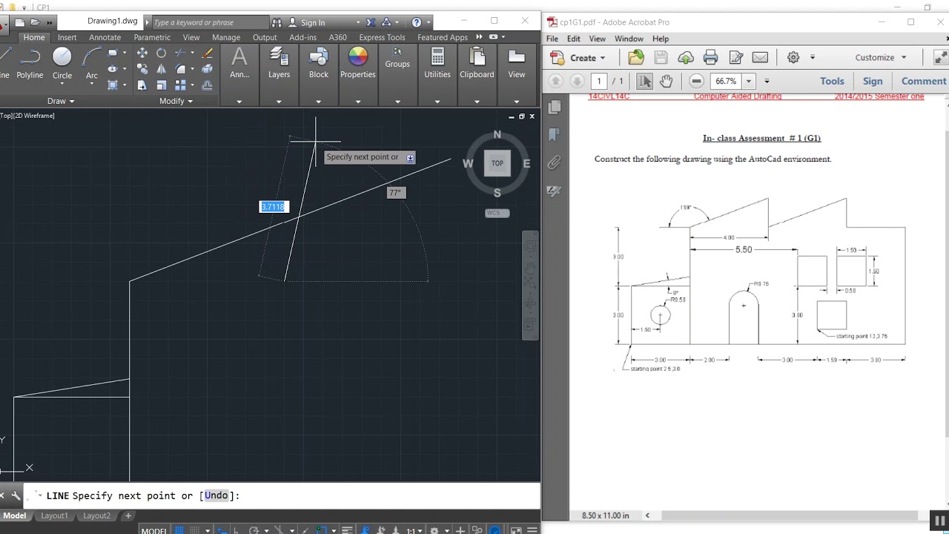Click the Trim tool in Modify panel
Viewport: 949px width, 534px height.
180,53
